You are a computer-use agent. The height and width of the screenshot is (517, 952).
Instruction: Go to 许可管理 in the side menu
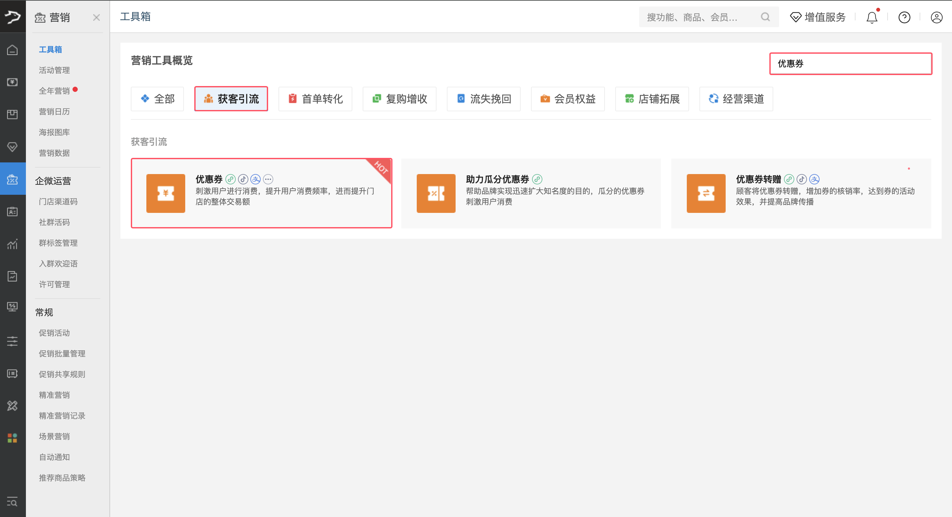(54, 284)
